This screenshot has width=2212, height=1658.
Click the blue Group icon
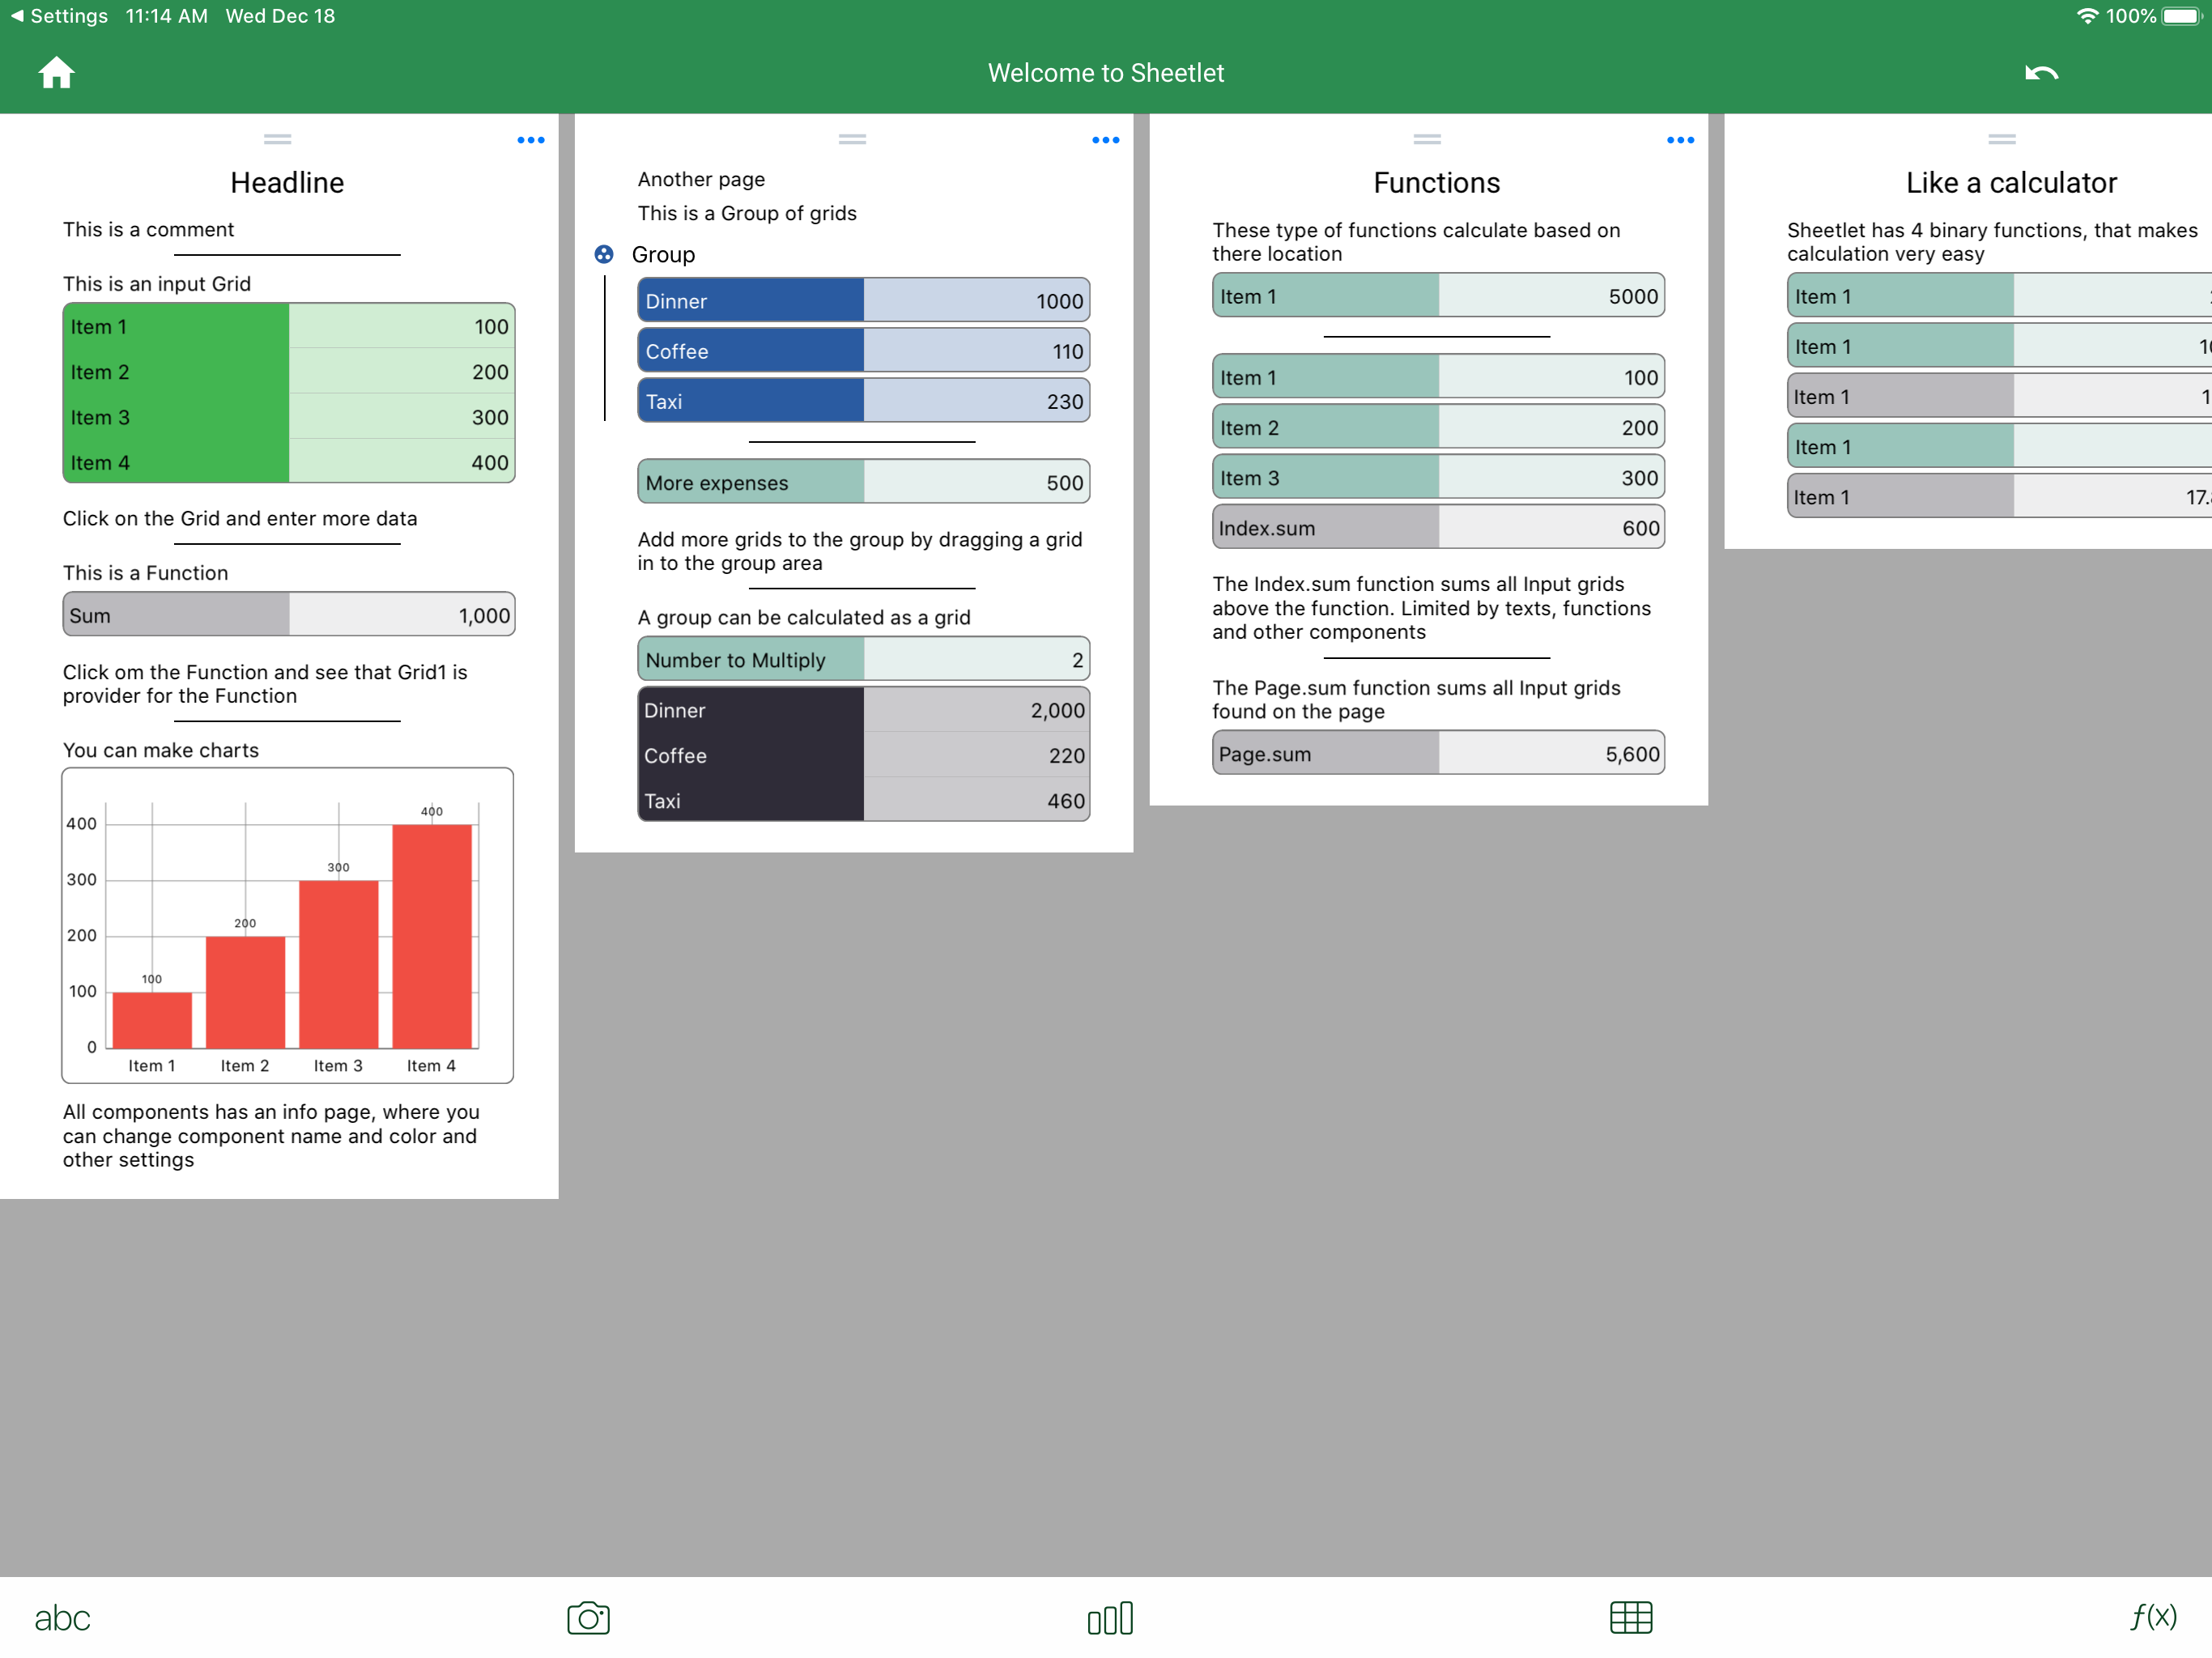(x=604, y=254)
